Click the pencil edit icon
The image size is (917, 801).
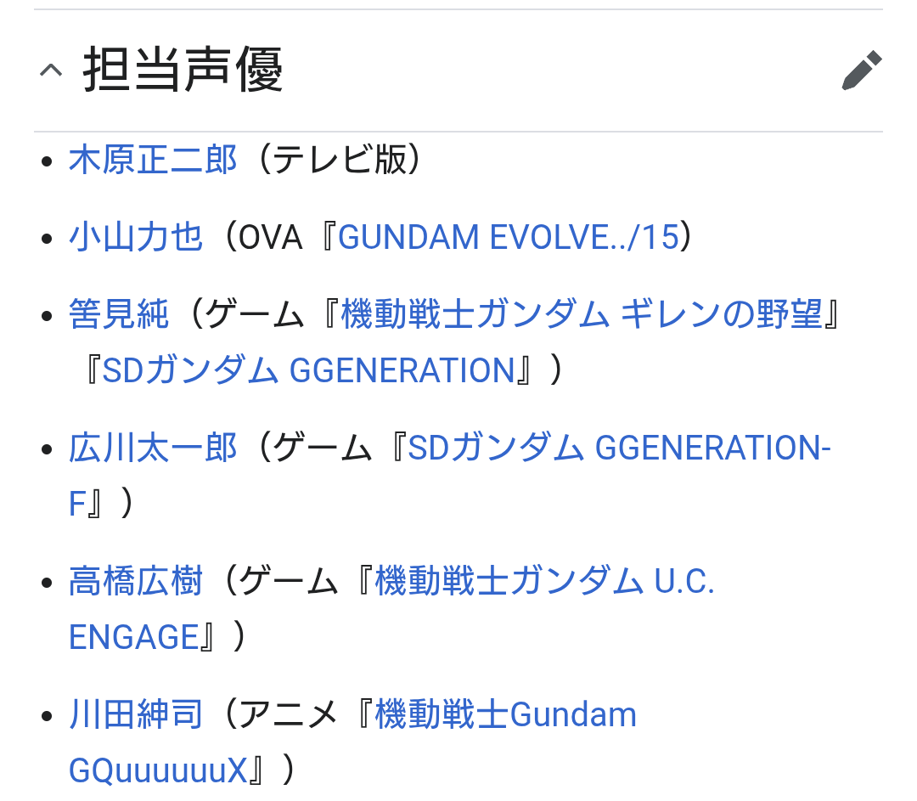point(862,71)
